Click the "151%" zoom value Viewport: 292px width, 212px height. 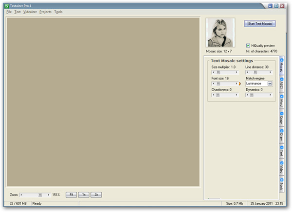[56, 195]
